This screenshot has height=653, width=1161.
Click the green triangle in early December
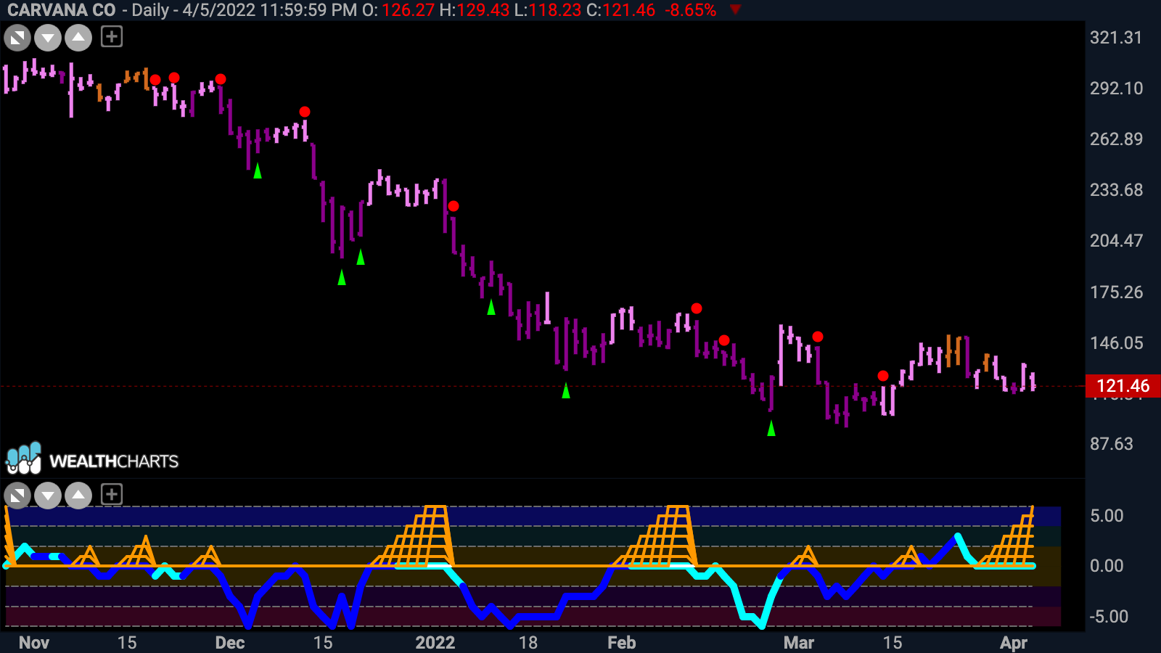coord(258,171)
